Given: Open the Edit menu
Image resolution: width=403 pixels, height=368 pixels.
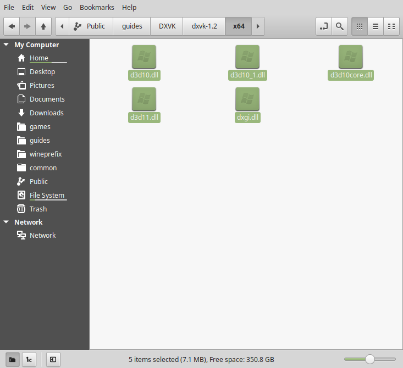Looking at the screenshot, I should (27, 8).
